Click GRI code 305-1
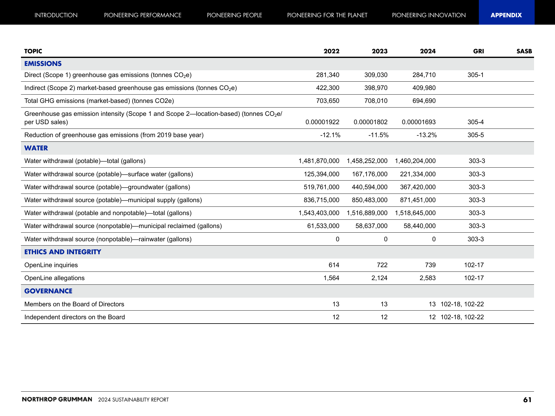This screenshot has height=416, width=555. (x=475, y=75)
